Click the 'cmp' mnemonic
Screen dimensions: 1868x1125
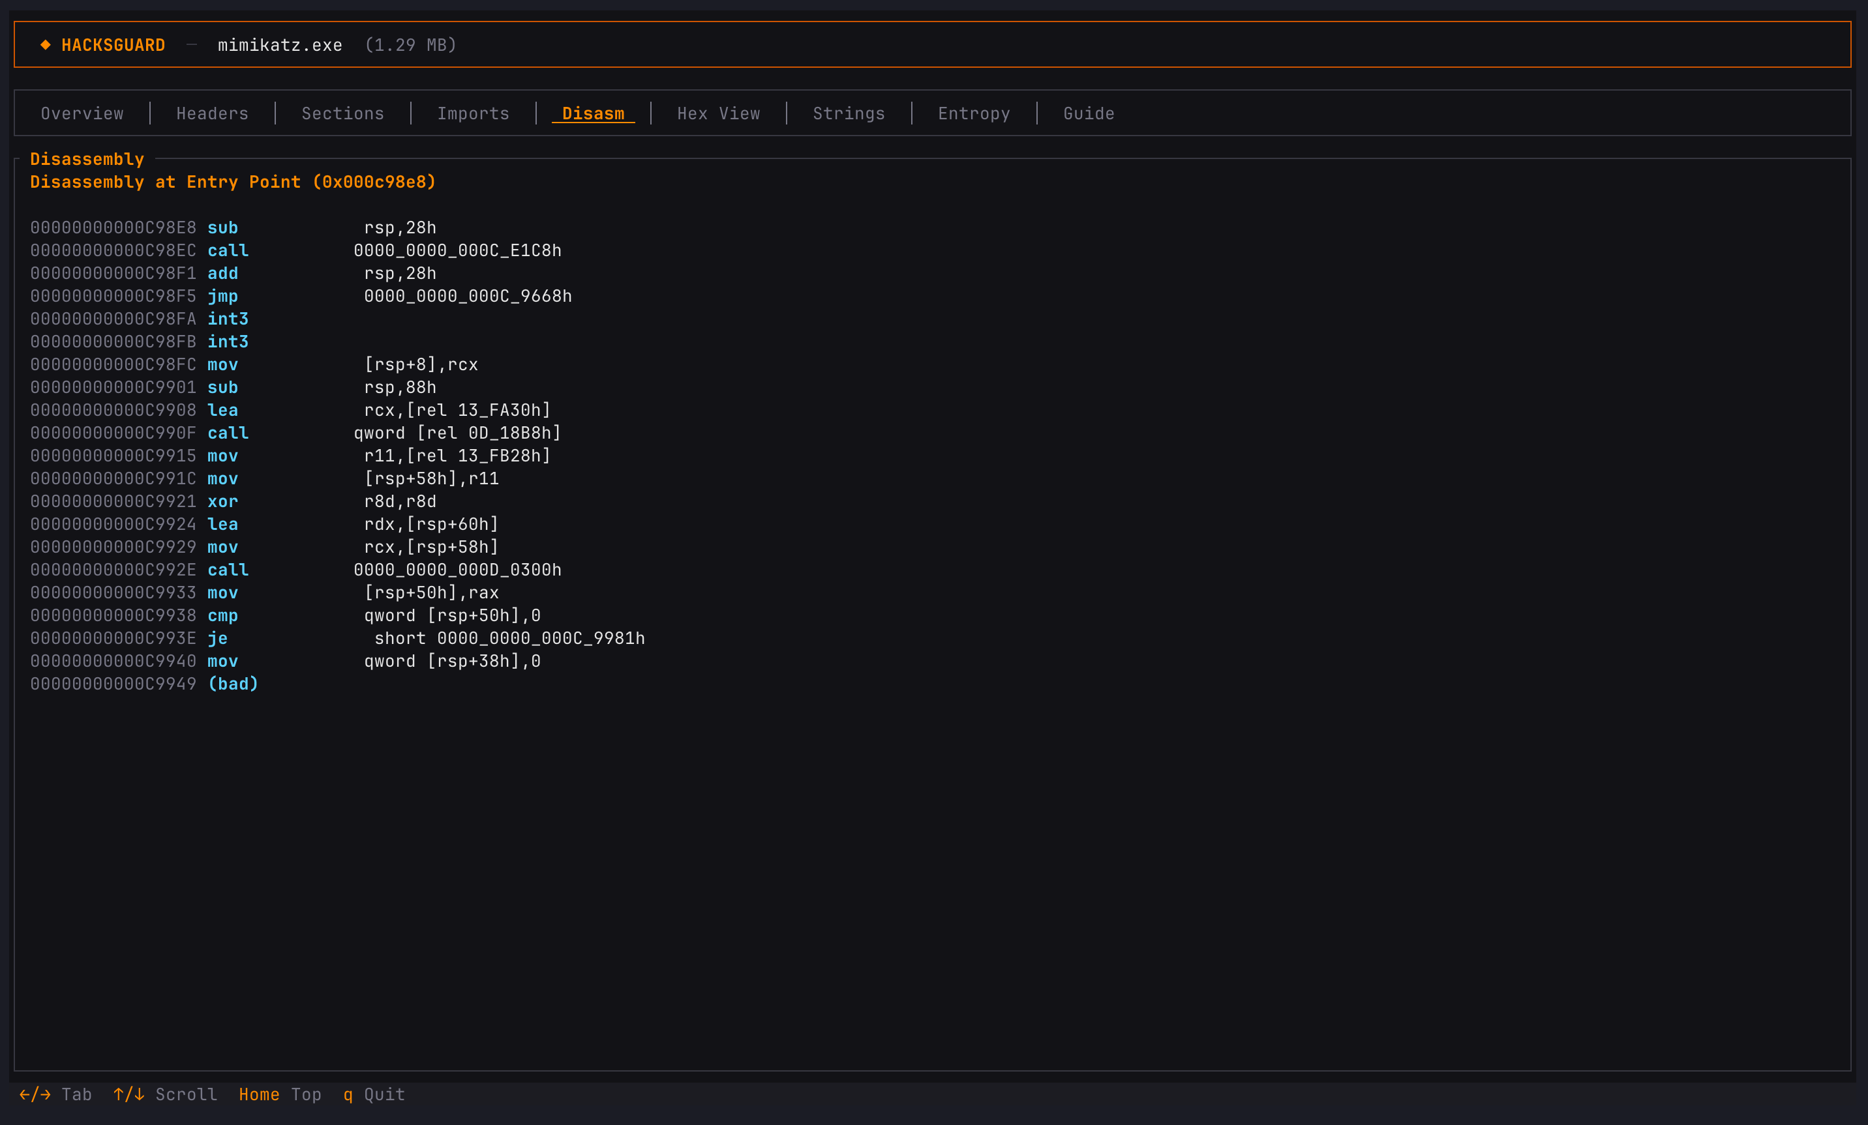(x=222, y=616)
